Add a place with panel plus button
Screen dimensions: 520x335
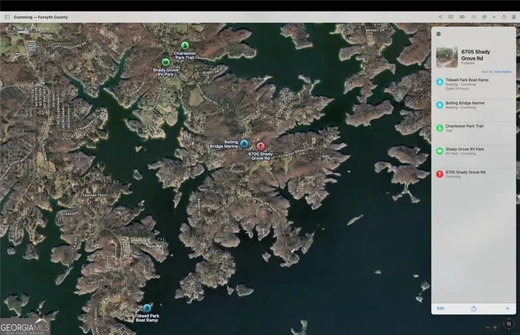tap(507, 308)
